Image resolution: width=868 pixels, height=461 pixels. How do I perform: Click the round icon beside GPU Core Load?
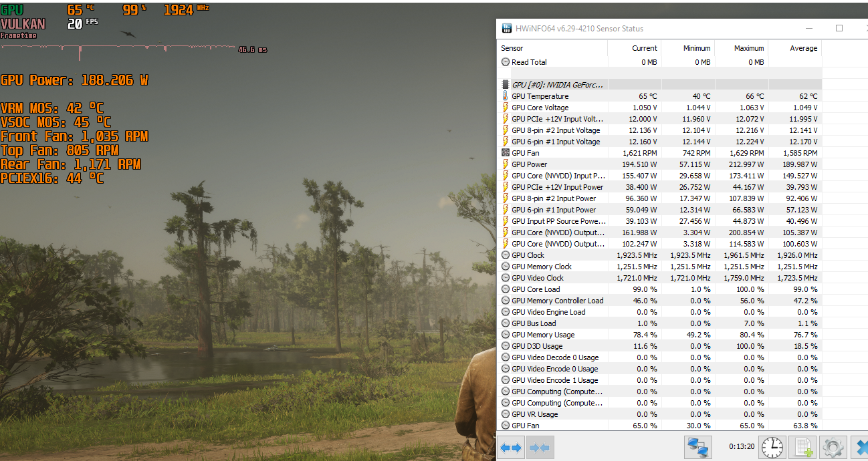coord(506,289)
